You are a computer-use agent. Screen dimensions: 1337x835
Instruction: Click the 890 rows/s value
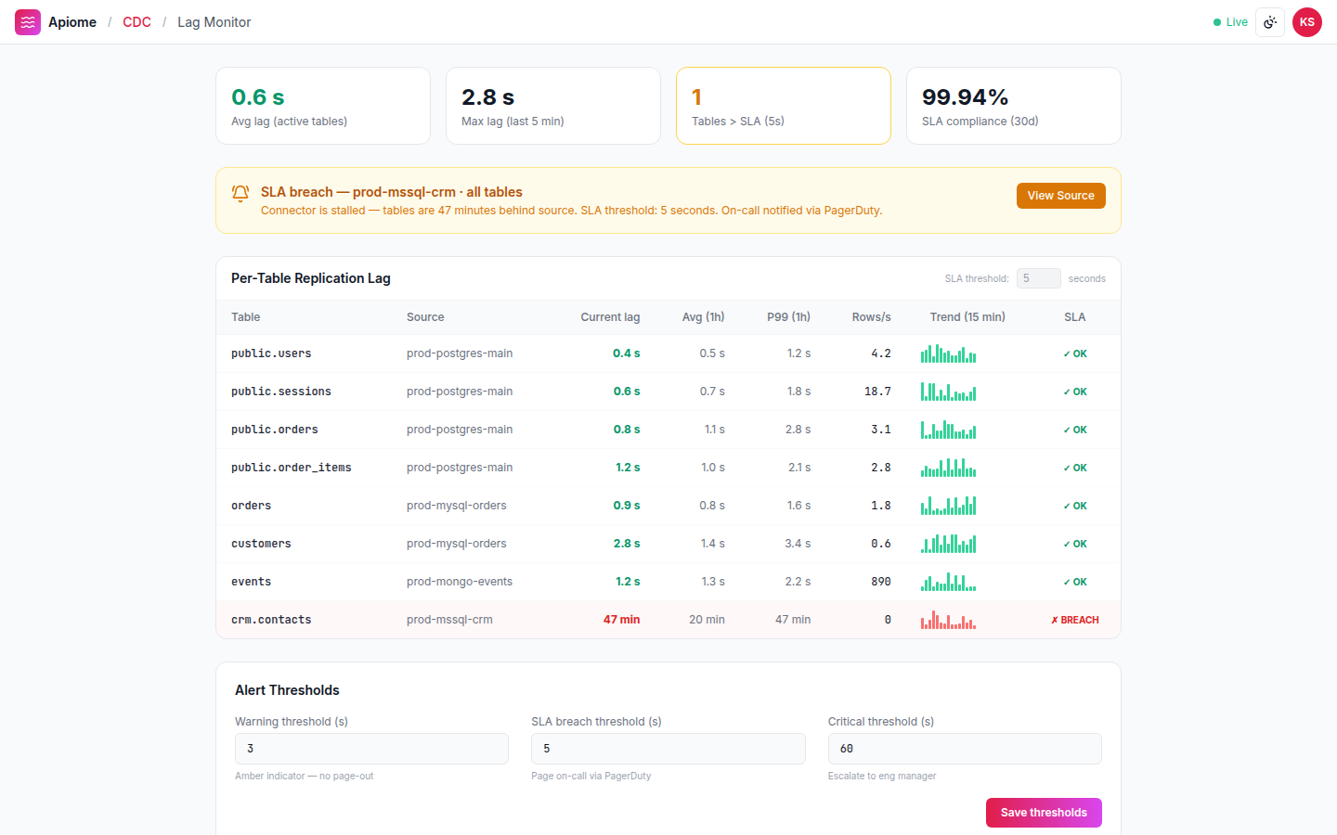coord(881,582)
